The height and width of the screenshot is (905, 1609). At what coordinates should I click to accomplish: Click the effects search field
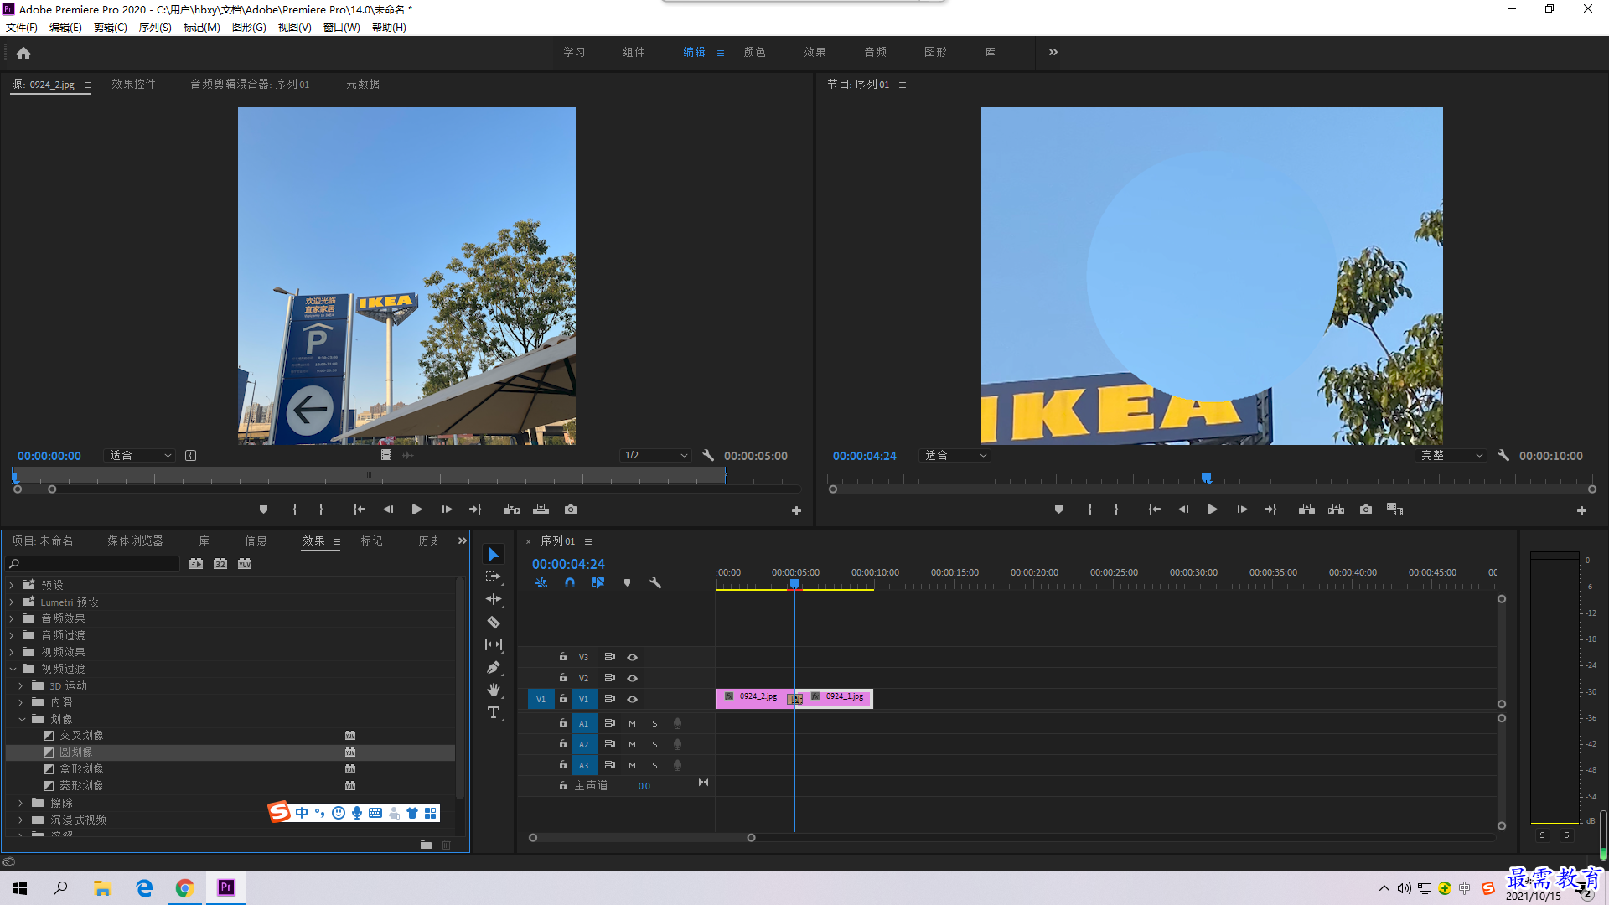tap(92, 564)
